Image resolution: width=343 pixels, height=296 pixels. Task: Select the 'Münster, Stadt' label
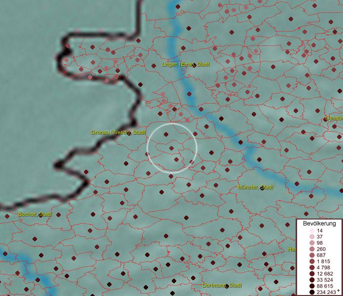[x=256, y=187]
